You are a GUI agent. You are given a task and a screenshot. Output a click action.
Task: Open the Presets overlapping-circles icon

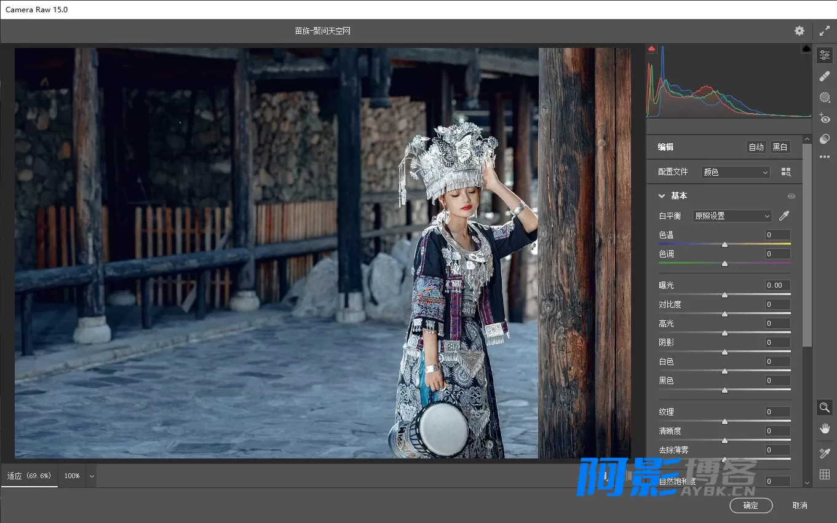825,139
